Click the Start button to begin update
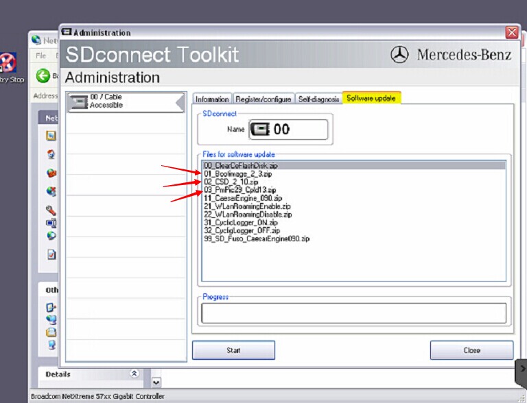 coord(233,350)
